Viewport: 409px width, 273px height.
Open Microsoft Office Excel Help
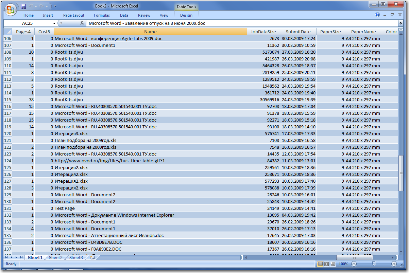click(377, 15)
